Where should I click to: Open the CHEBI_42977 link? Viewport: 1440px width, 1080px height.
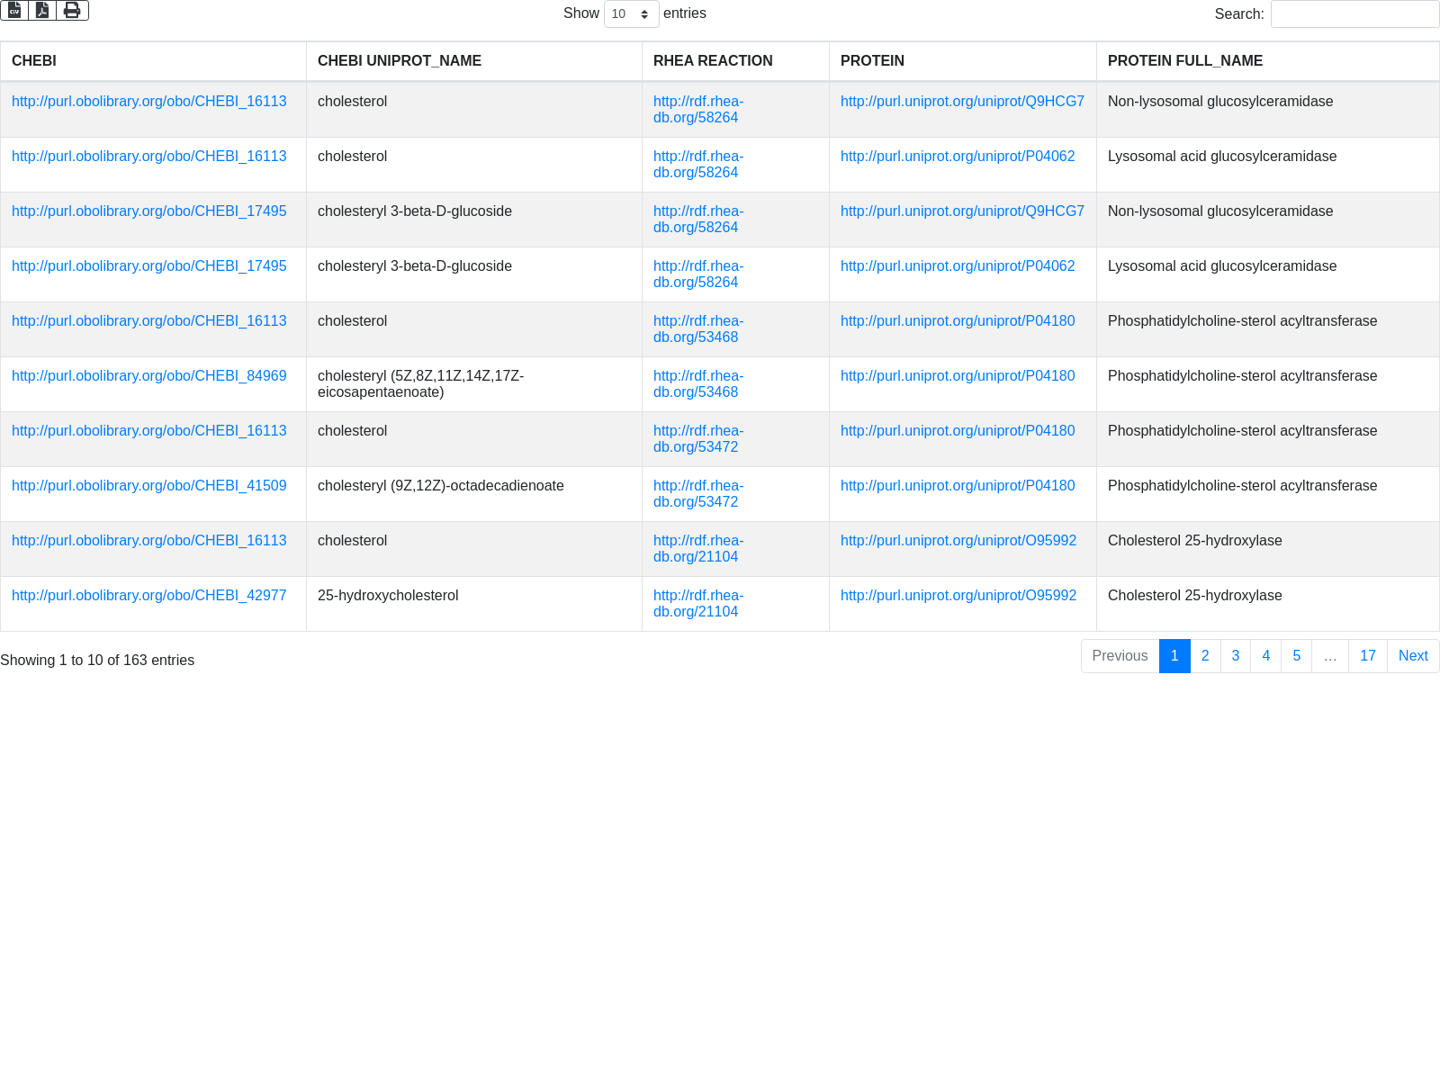pos(149,596)
